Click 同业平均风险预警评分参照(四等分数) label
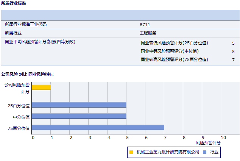This screenshot has width=240, height=161. (40, 42)
